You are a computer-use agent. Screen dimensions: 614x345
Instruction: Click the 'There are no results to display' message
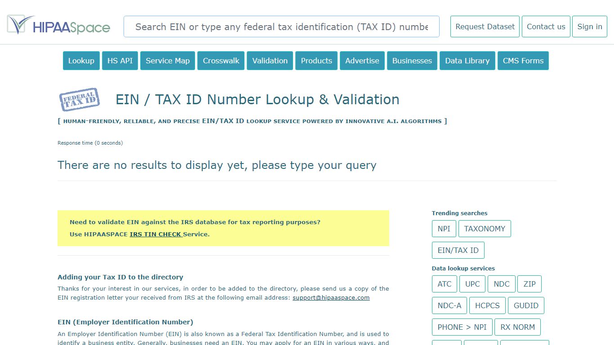[x=217, y=165]
